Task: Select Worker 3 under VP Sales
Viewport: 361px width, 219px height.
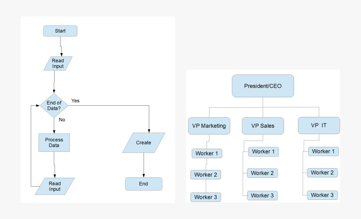Action: [x=262, y=195]
